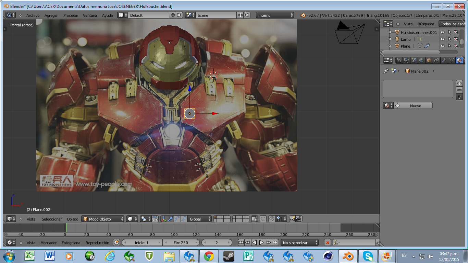Toggle the 3D manipulator widget button

coord(163,219)
